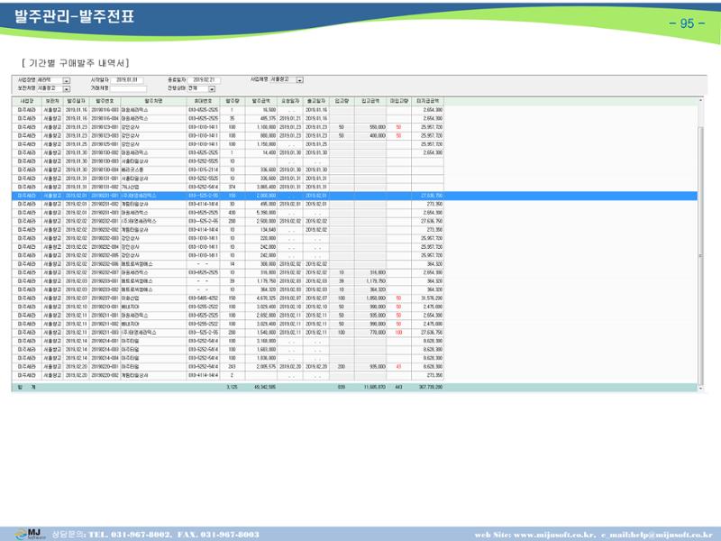Select order number 20190201-002
This screenshot has height=541, width=721.
[x=105, y=204]
